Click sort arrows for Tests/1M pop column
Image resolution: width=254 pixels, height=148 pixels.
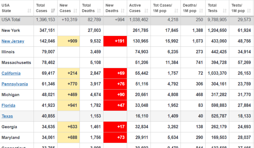click(x=250, y=11)
